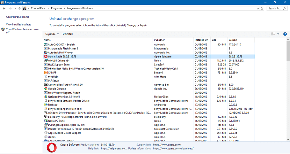Click the Refresh address bar icon
This screenshot has height=154, width=290.
262,8
